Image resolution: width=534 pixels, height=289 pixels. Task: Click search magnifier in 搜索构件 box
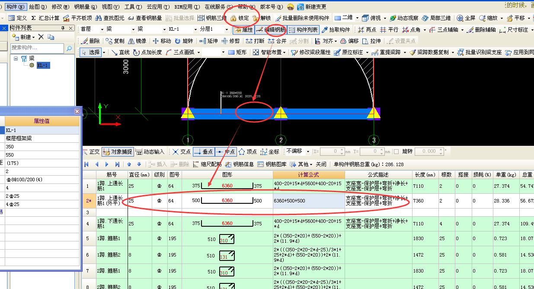(69, 48)
